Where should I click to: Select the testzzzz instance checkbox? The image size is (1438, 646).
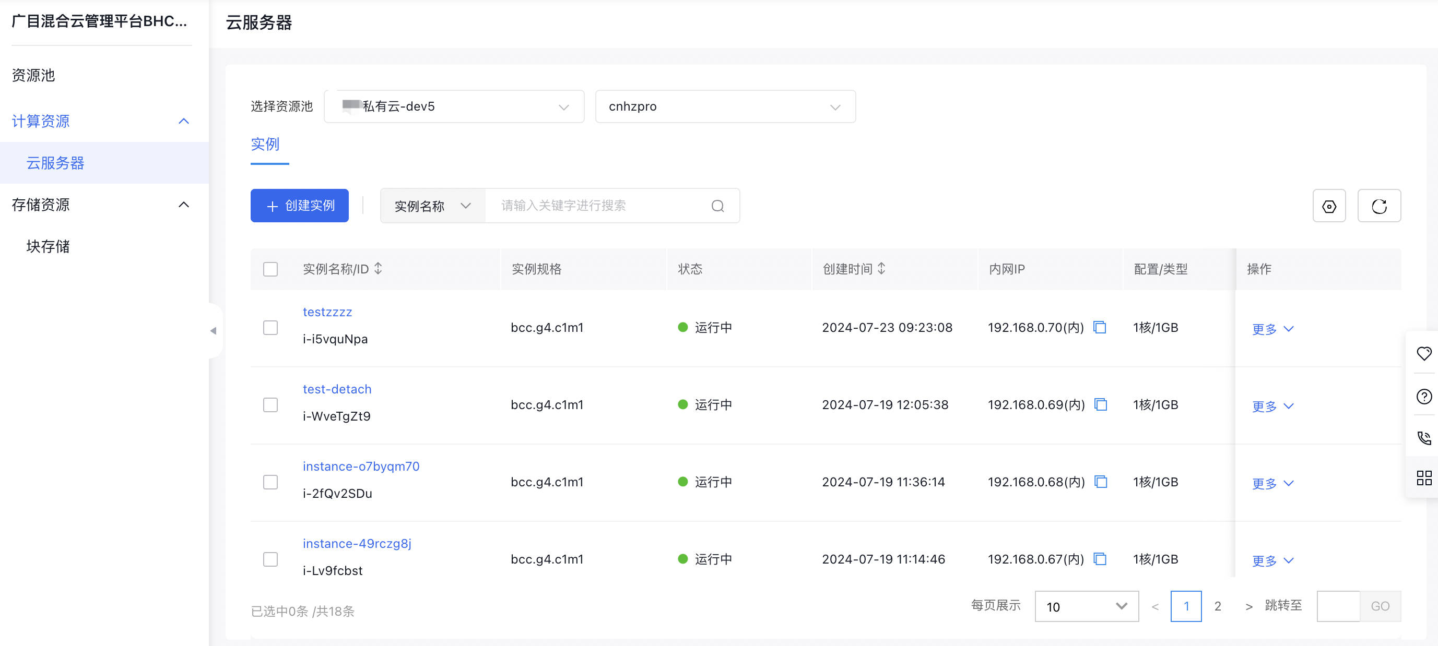coord(270,327)
